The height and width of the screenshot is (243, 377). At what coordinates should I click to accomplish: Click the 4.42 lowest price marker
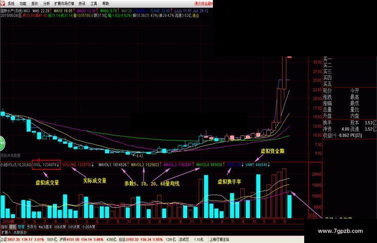click(x=140, y=156)
